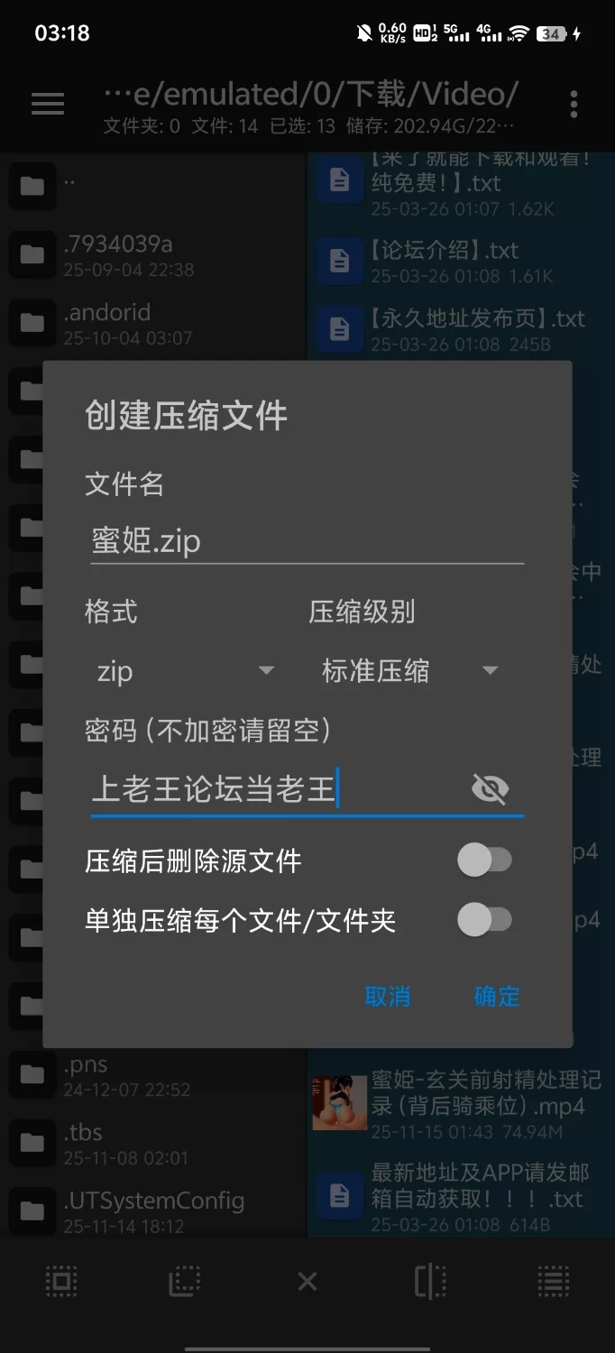
Task: Click the .andorid folder icon
Action: click(32, 323)
